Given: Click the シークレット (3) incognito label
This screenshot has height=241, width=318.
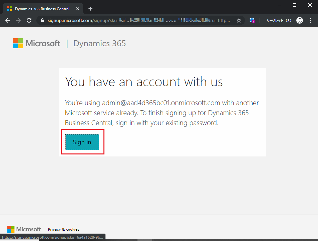Looking at the screenshot, I should (278, 20).
